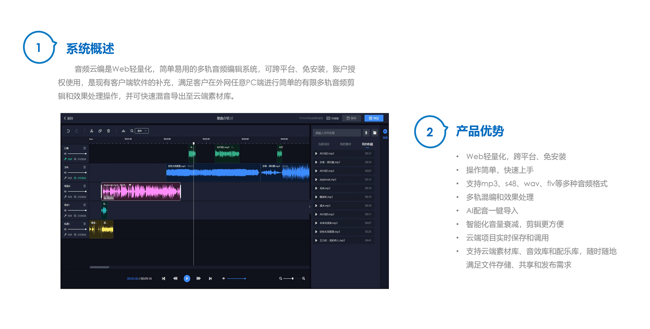Select the 王力宏 - 龙的传人.mp3 row
Screen dimensions: 650x329
point(344,240)
